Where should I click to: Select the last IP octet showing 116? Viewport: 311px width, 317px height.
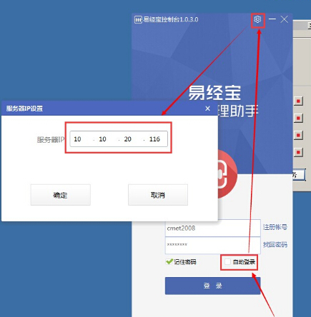coord(154,139)
